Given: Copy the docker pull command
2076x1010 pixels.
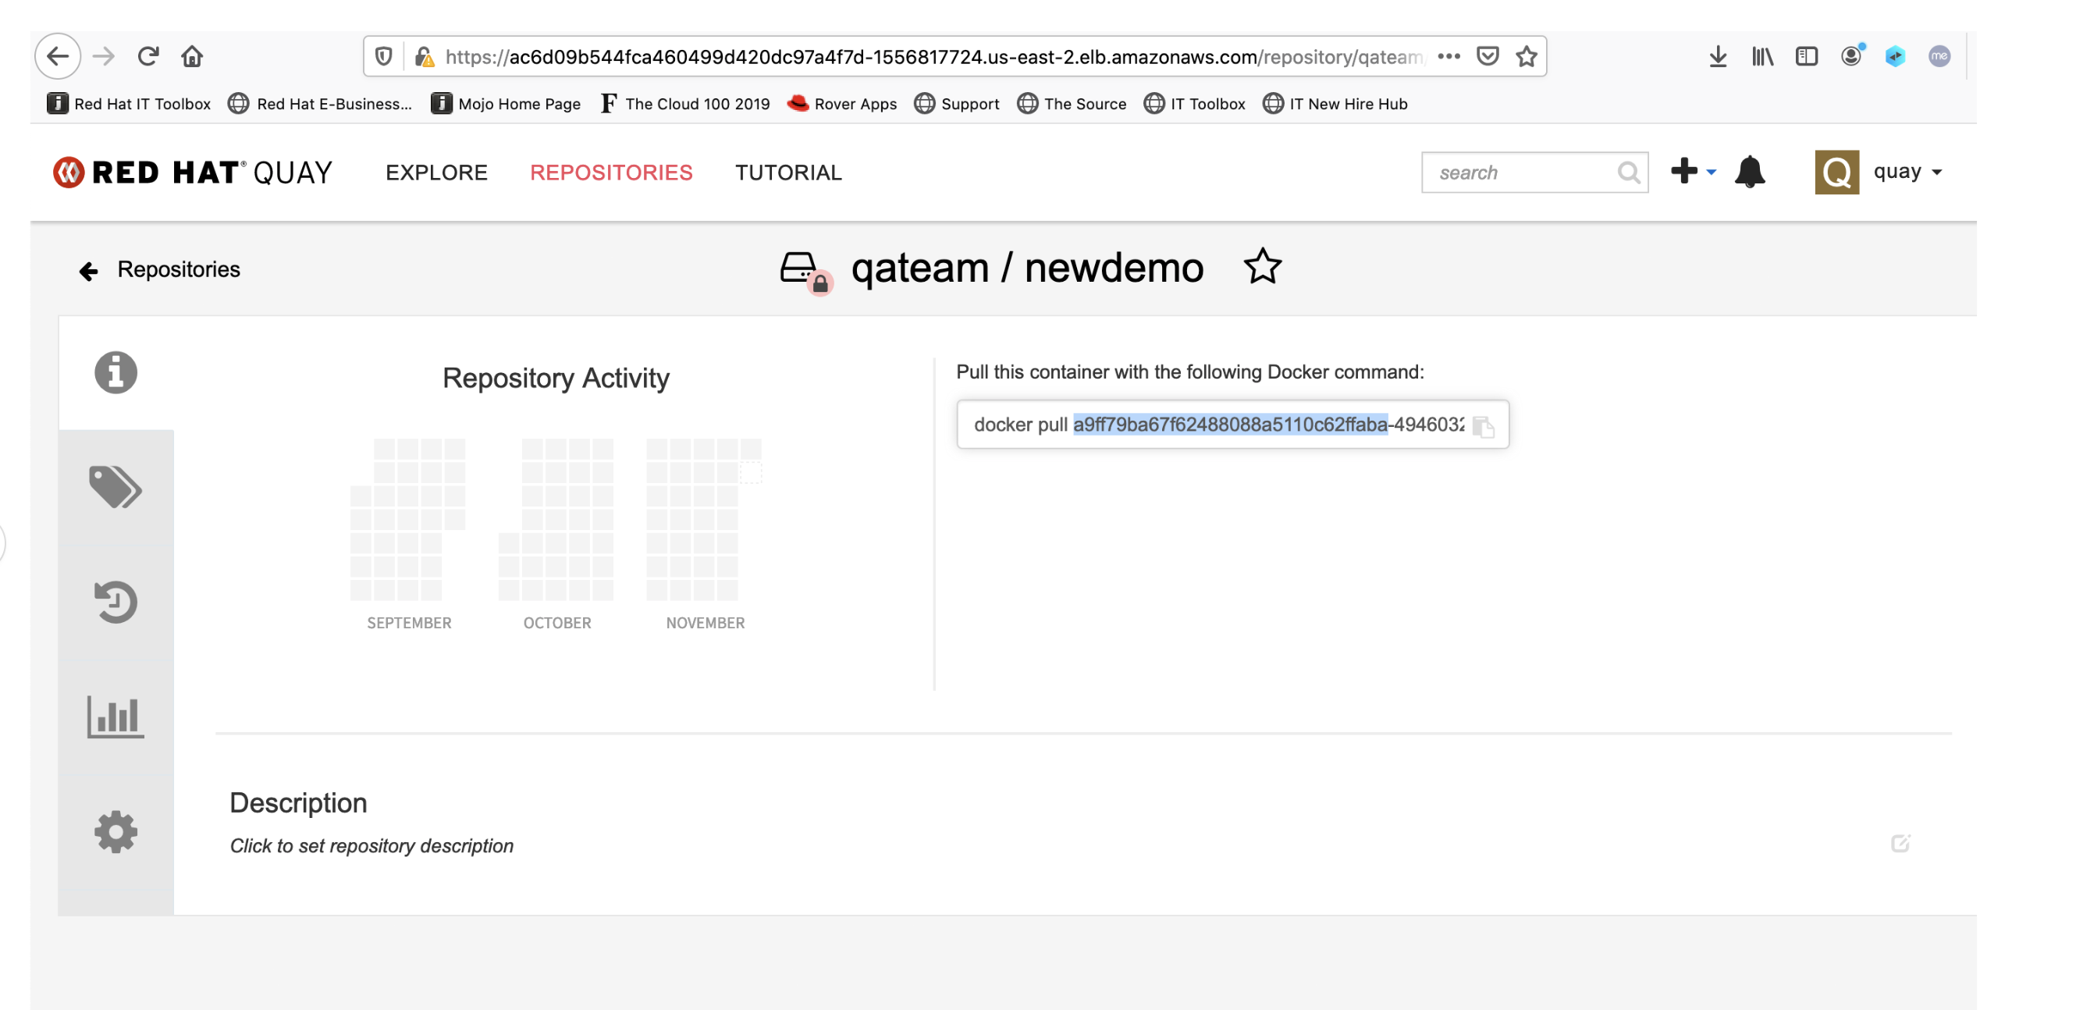Looking at the screenshot, I should click(1483, 425).
